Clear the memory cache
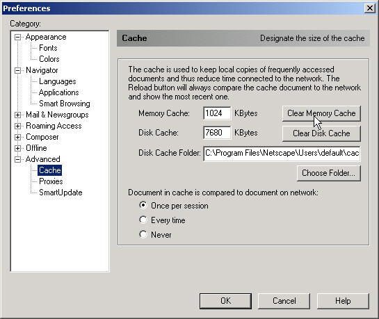379x319 pixels. (x=321, y=113)
